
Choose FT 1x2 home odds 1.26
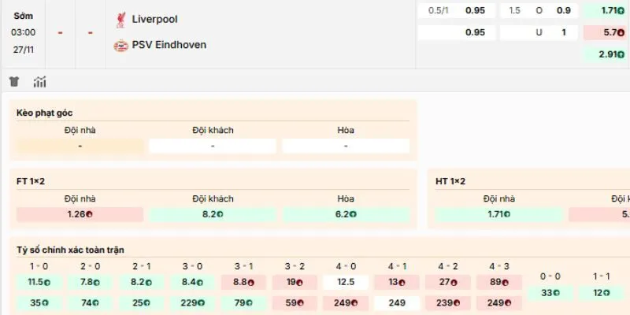[x=80, y=214]
